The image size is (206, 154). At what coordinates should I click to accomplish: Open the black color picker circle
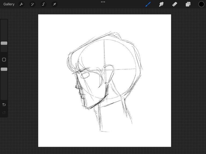201,4
